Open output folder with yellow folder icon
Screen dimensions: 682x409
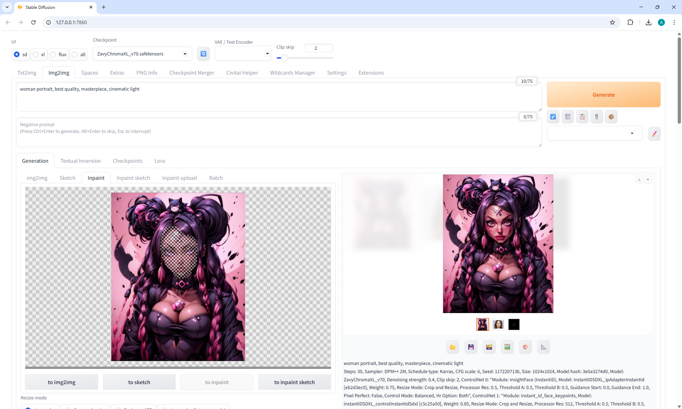pyautogui.click(x=453, y=347)
